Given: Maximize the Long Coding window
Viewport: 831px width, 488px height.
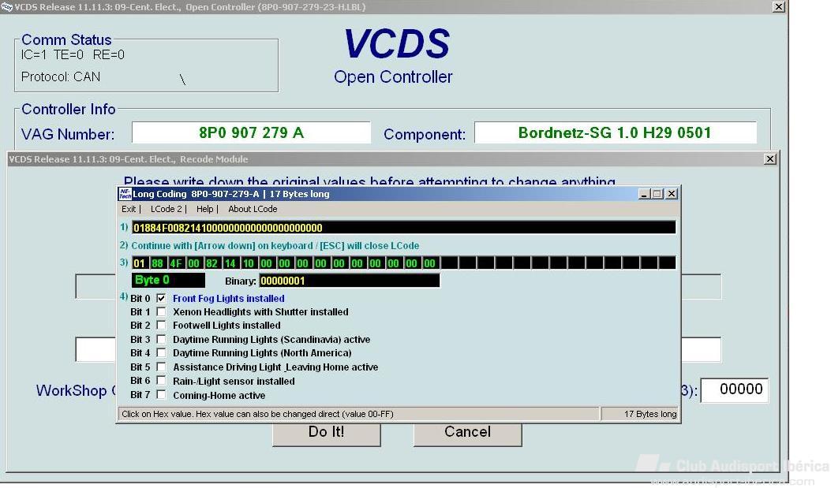Looking at the screenshot, I should tap(657, 194).
